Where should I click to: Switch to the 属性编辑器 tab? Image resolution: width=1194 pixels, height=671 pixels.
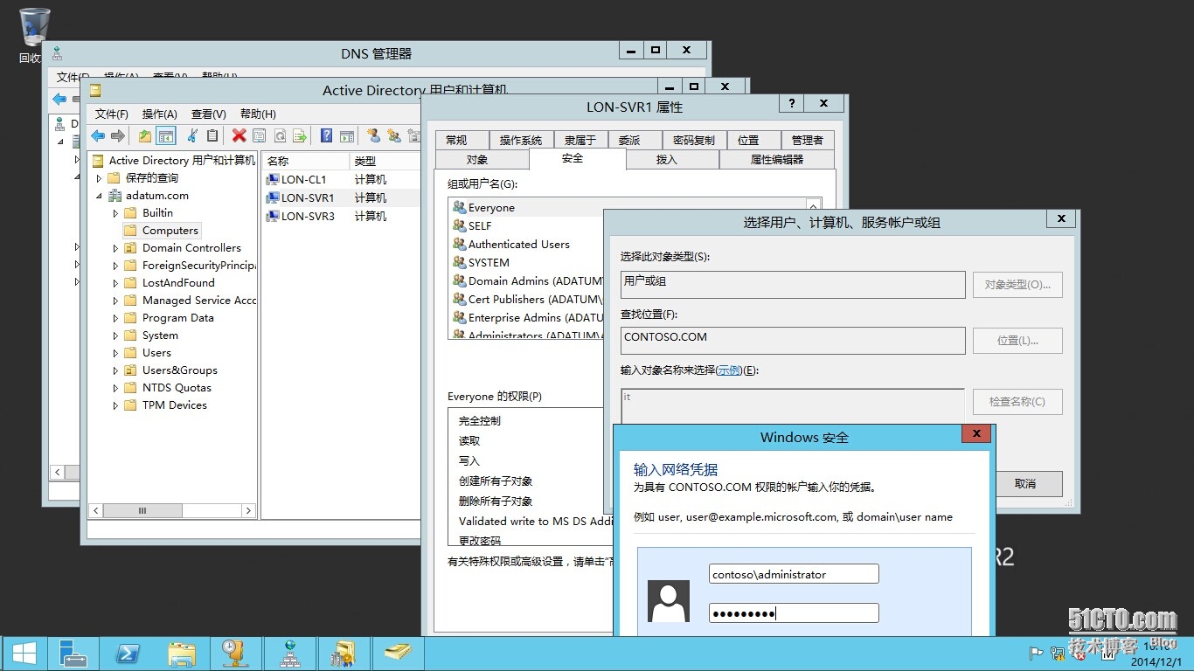777,160
